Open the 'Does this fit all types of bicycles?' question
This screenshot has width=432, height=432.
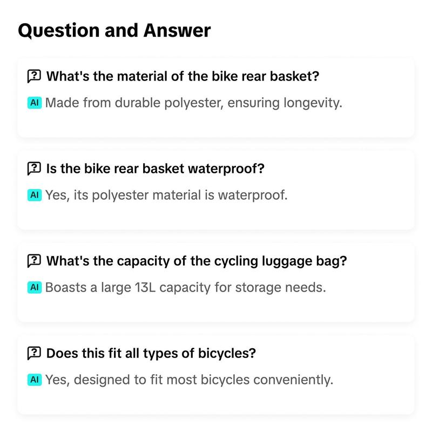[x=151, y=353]
